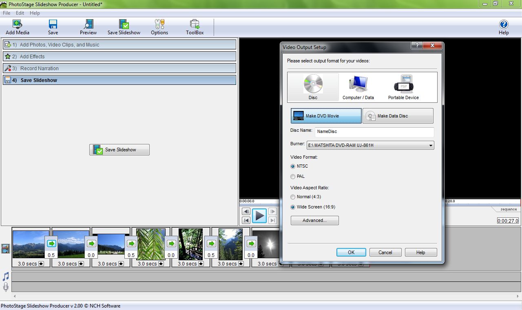The image size is (522, 310).
Task: Expand step 2 Add Effects
Action: (119, 56)
